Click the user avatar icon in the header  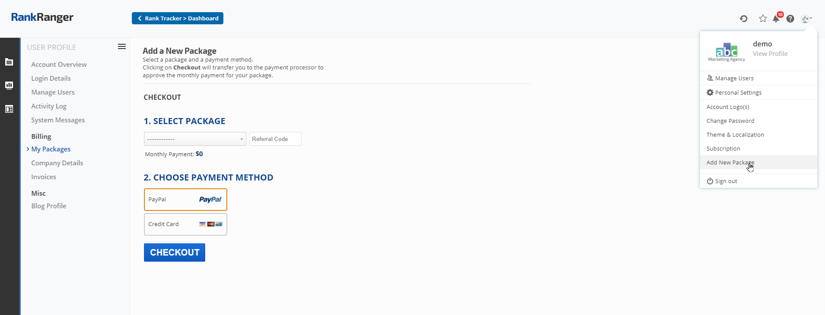pos(806,19)
